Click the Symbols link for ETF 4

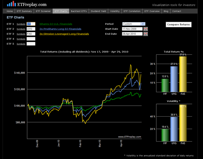(x=21, y=39)
